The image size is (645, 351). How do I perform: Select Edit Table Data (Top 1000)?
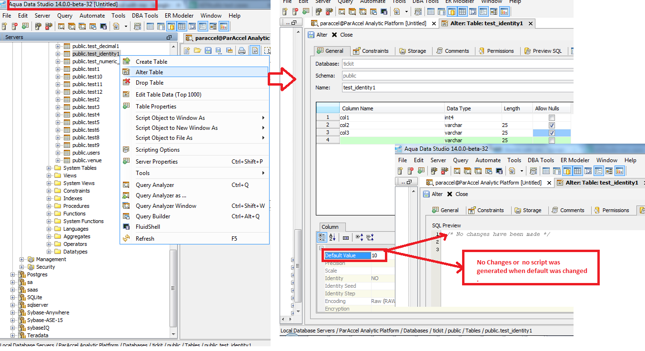pyautogui.click(x=194, y=94)
